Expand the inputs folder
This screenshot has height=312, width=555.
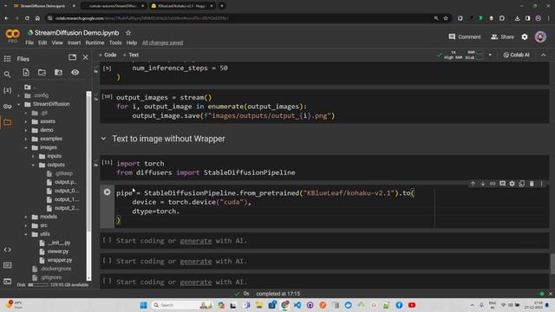pyautogui.click(x=33, y=156)
